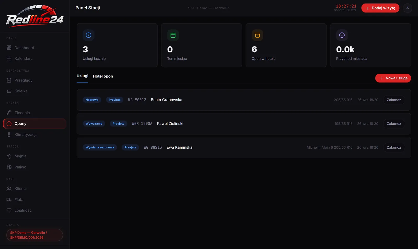Open the Lojalność heart icon

coord(9,210)
